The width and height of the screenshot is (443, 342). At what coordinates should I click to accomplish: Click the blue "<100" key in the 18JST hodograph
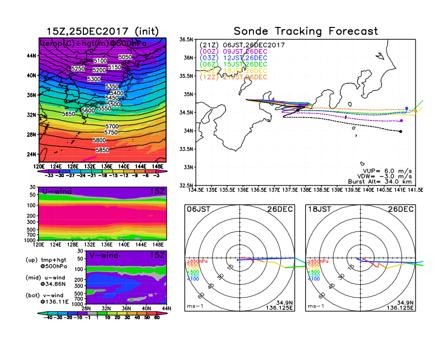coord(314,279)
